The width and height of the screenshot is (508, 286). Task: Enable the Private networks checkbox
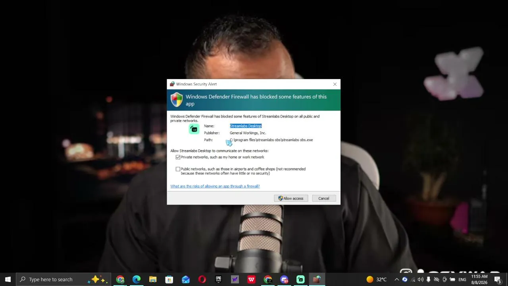point(178,157)
